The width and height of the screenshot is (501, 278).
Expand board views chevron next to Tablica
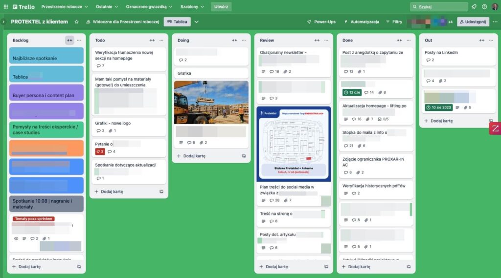(197, 21)
